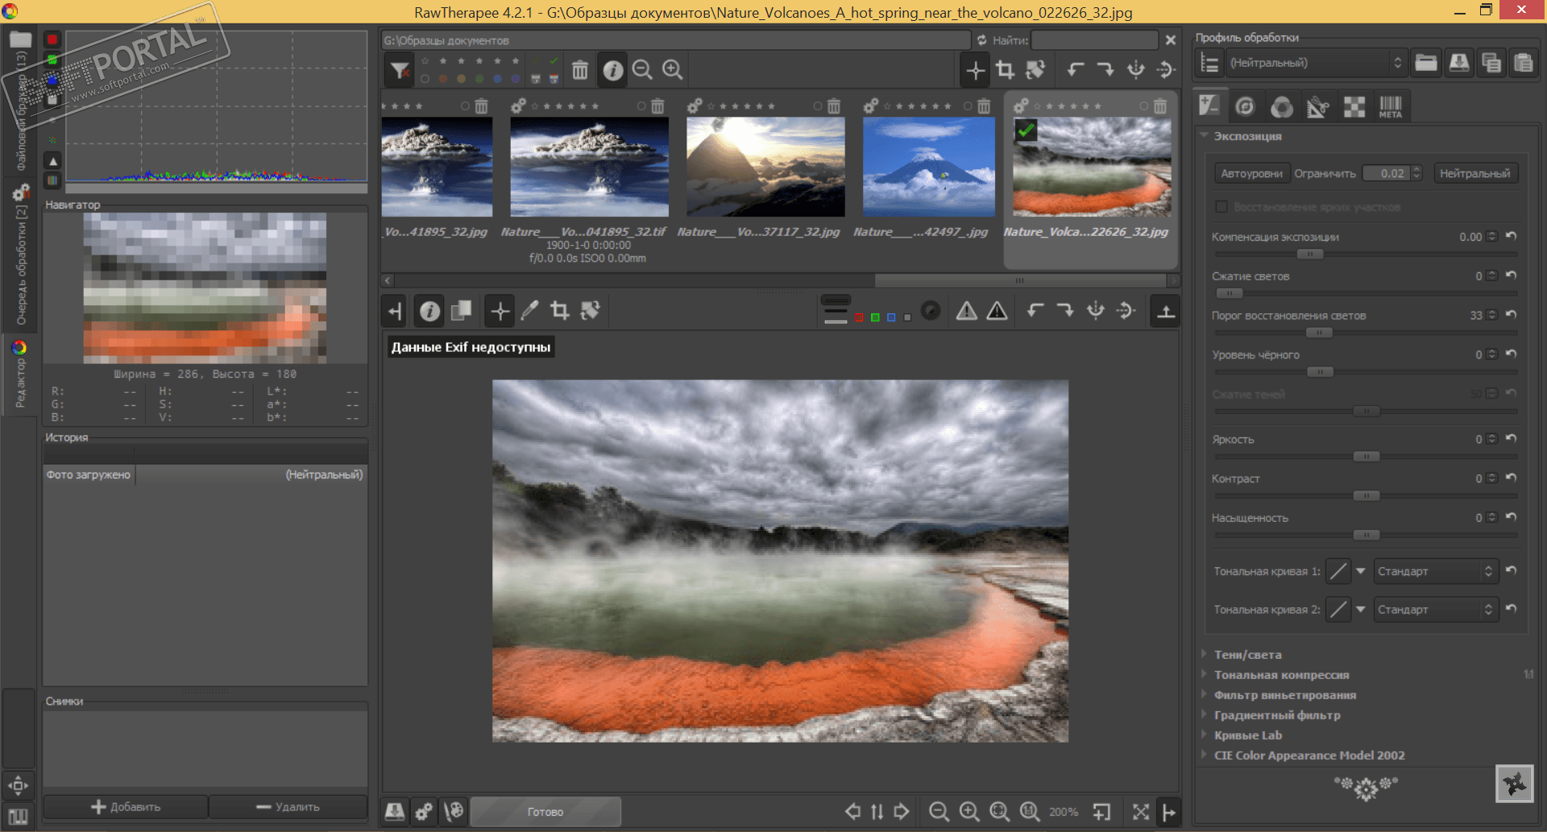The height and width of the screenshot is (832, 1547).
Task: Click the trash icon in file browser toolbar
Action: point(580,70)
